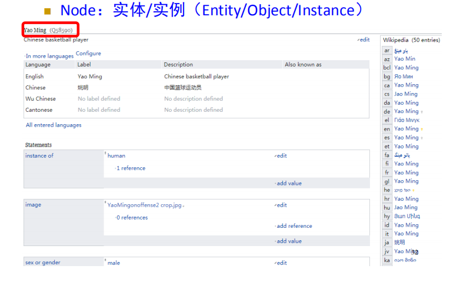Viewport: 450px width, 282px height.
Task: Click add reference for the image statement
Action: click(x=294, y=225)
